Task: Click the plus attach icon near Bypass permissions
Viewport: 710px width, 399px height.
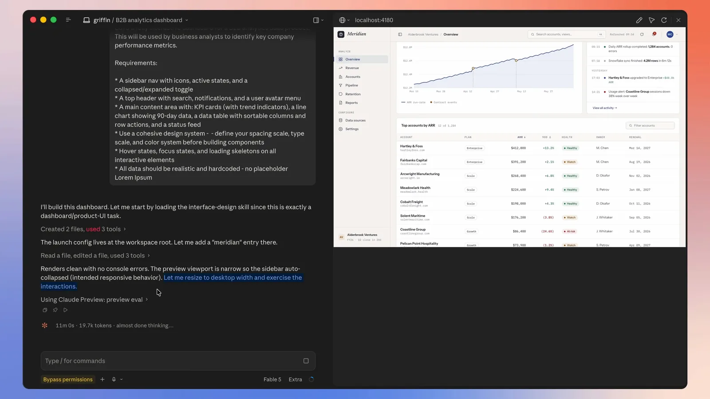Action: coord(103,379)
